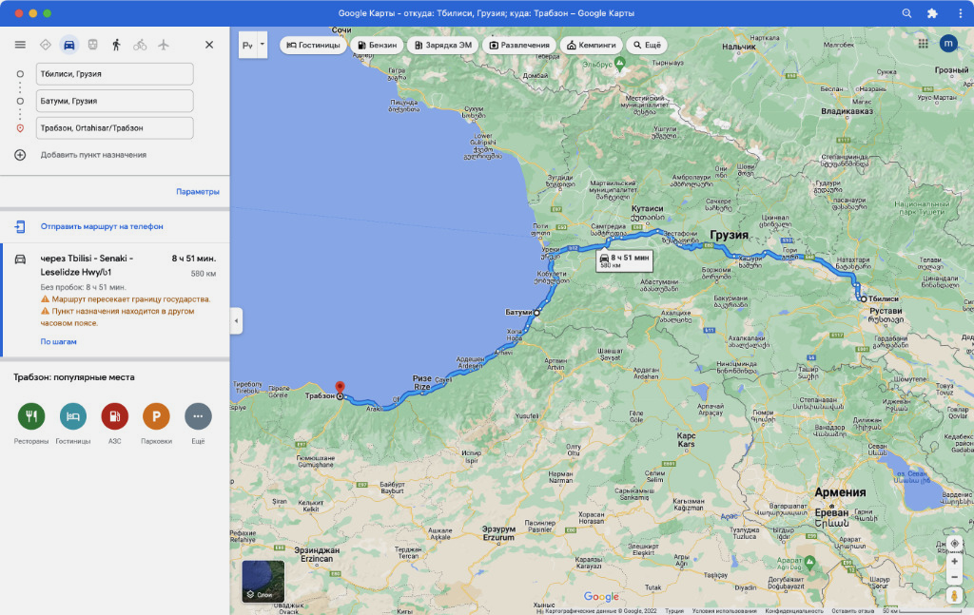The width and height of the screenshot is (974, 615).
Task: Select walking travel mode
Action: pos(116,45)
